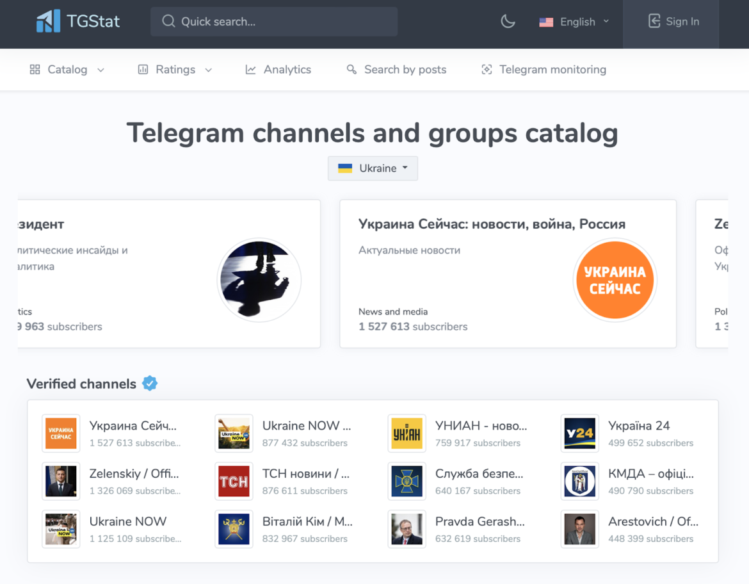749x584 pixels.
Task: Open the Ratings menu
Action: (175, 69)
